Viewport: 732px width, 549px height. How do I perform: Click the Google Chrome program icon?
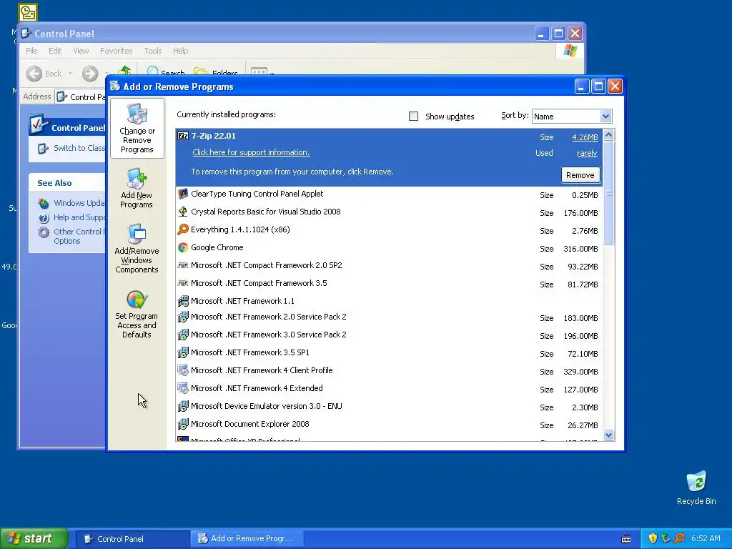coord(183,247)
